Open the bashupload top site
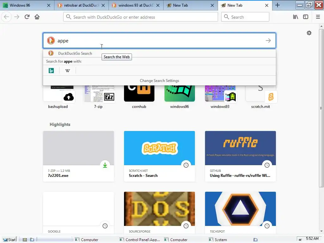This screenshot has height=243, width=324. click(x=58, y=97)
